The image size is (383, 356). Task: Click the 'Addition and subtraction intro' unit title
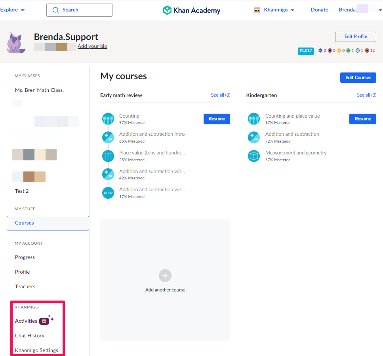pos(152,134)
